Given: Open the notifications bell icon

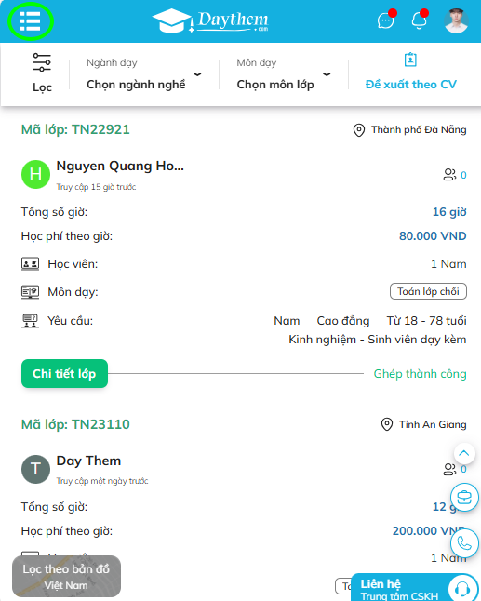Looking at the screenshot, I should point(419,20).
